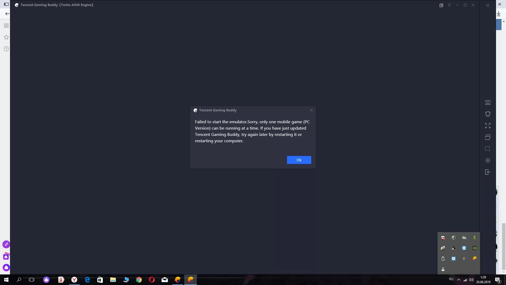Open TeamViewer tray icon

point(464,248)
